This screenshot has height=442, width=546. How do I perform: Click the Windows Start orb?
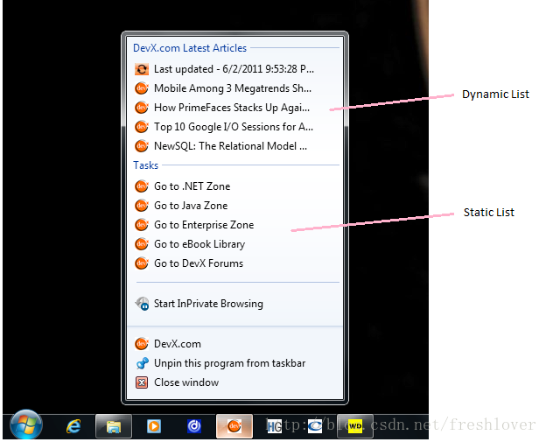(x=25, y=424)
